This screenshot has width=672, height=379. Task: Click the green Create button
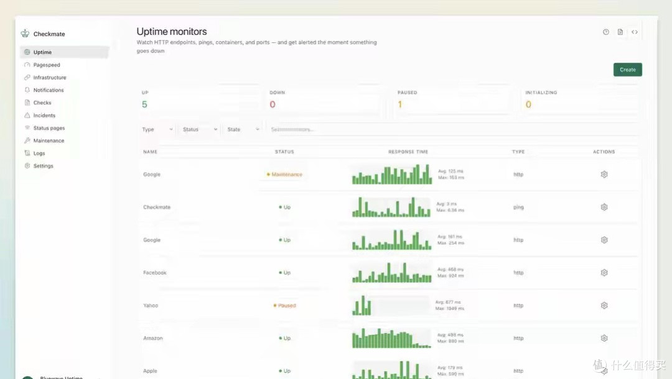[x=627, y=70]
